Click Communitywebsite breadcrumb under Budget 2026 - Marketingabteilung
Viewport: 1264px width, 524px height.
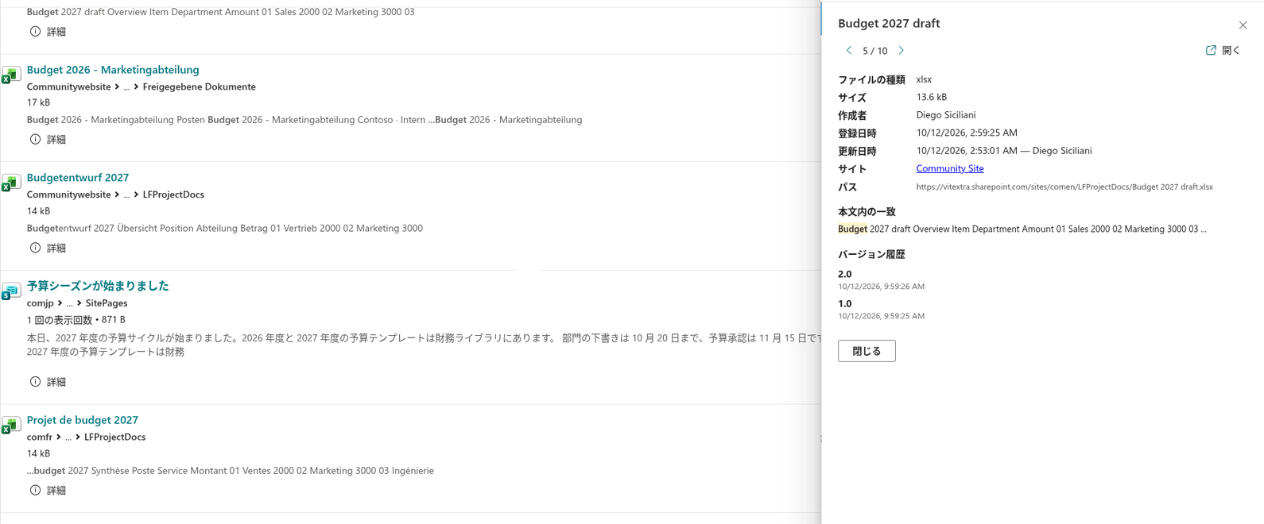tap(69, 87)
